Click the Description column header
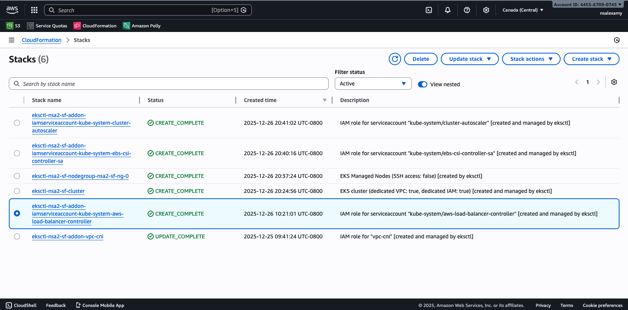Screen dimensions: 628x310 pos(354,100)
